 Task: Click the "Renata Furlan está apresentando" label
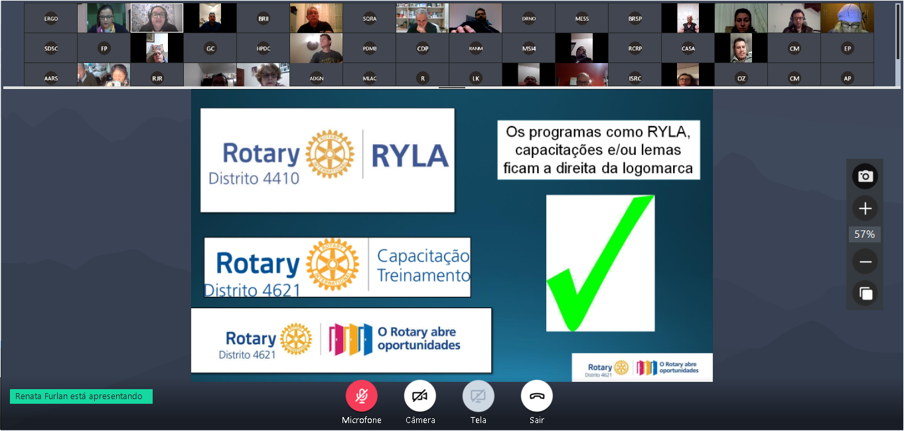pyautogui.click(x=81, y=396)
